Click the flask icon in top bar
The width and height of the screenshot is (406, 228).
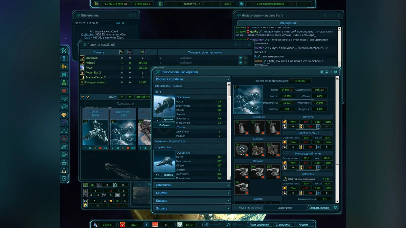[160, 4]
